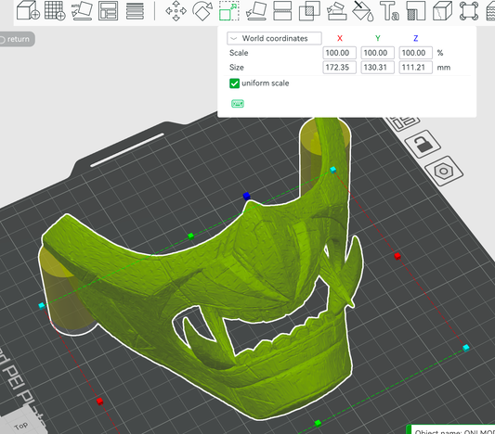
Task: Open the Variable layer height tool
Action: click(135, 11)
